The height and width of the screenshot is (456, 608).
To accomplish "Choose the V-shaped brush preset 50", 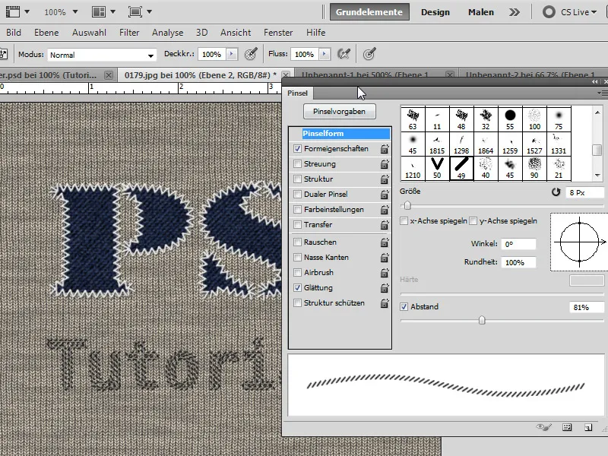I will (x=437, y=168).
